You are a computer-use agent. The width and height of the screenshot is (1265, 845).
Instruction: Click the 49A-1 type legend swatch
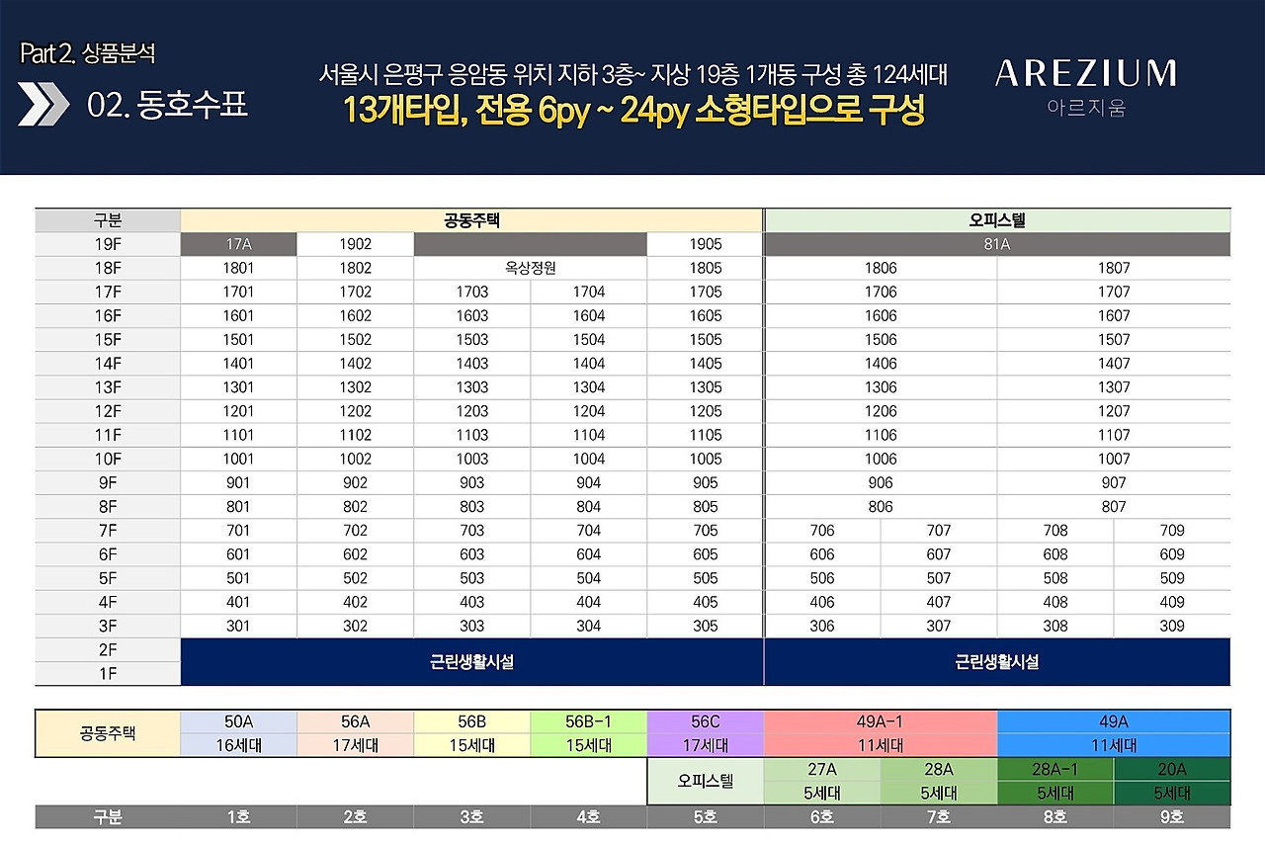(881, 722)
